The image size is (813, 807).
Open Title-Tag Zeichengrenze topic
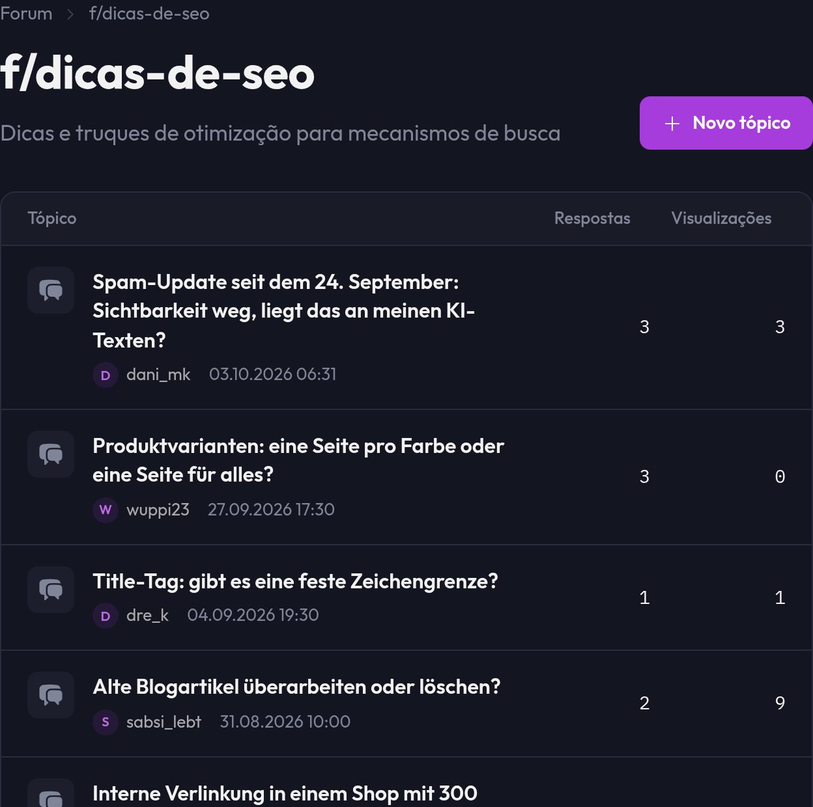point(295,581)
